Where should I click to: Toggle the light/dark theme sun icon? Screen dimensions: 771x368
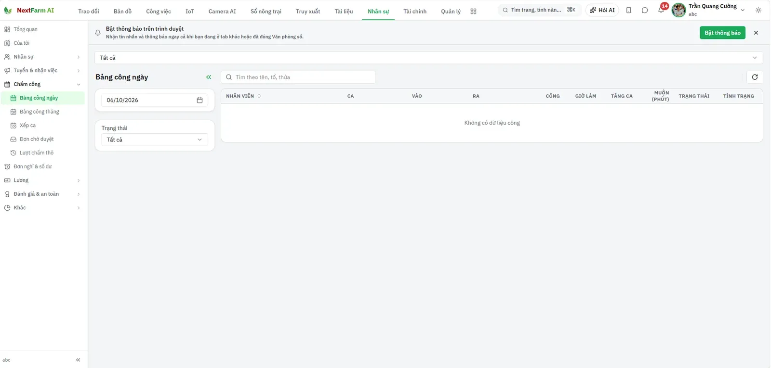[758, 10]
